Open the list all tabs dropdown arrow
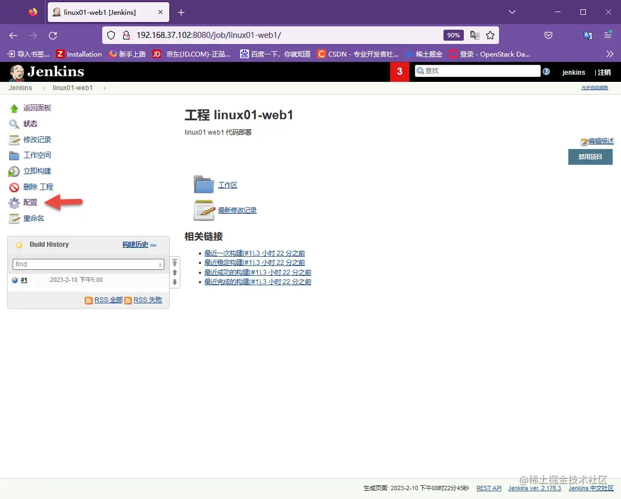The image size is (621, 499). [512, 12]
